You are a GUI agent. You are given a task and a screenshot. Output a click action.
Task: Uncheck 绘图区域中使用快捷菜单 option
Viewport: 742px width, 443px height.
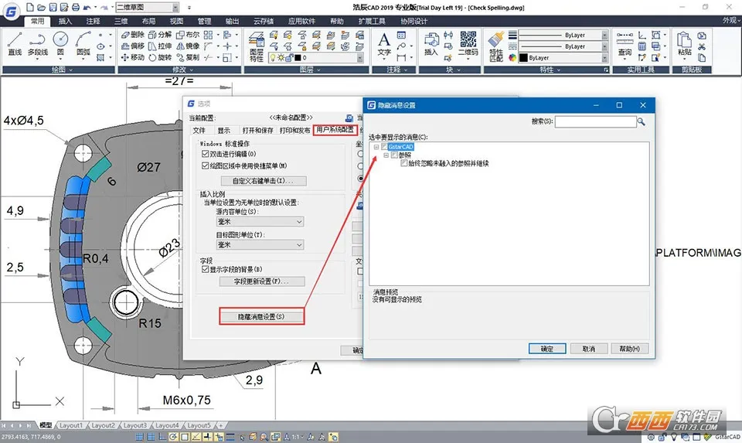(206, 165)
